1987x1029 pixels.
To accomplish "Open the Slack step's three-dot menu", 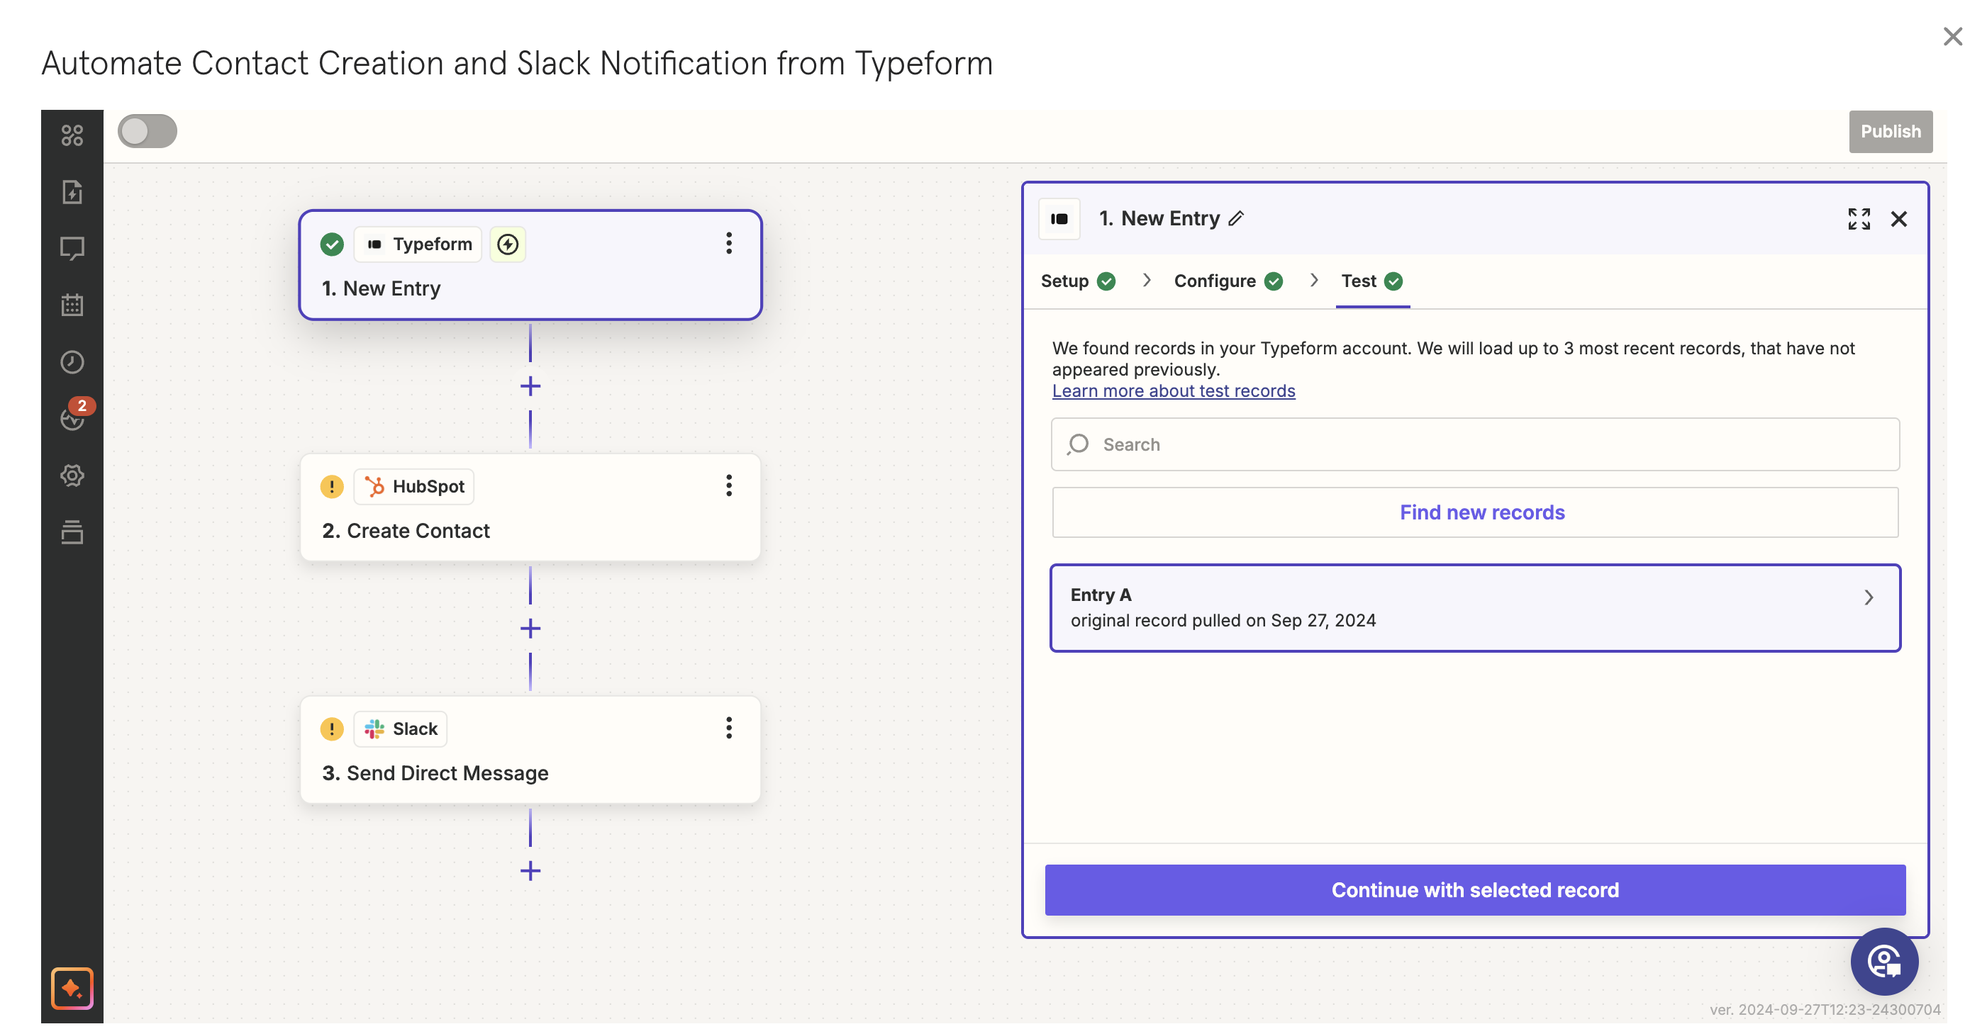I will pyautogui.click(x=728, y=728).
